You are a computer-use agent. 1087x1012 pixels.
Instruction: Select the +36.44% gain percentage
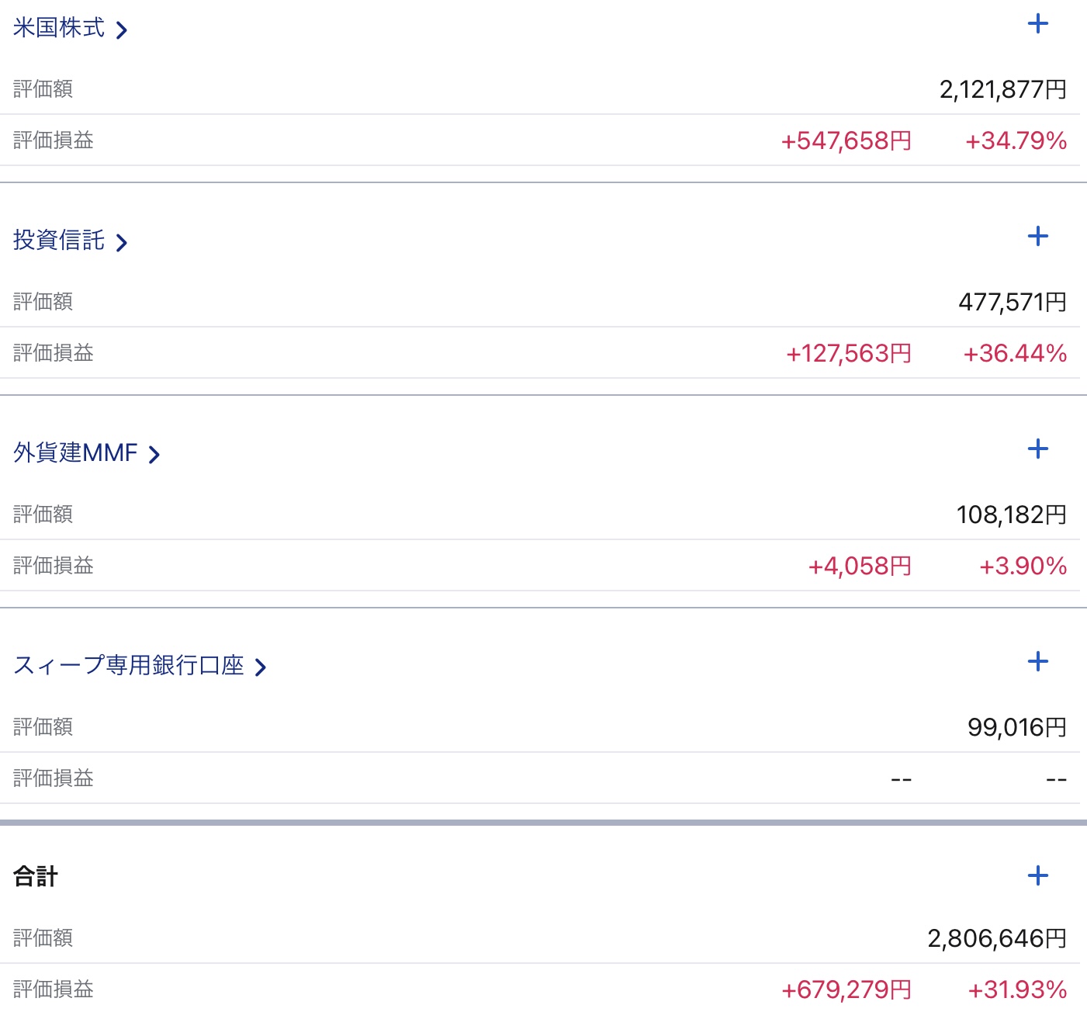pos(1015,354)
